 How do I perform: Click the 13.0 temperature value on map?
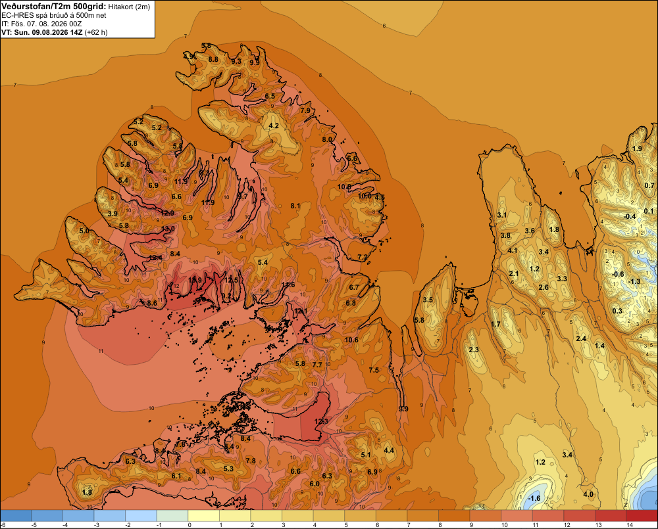point(168,229)
